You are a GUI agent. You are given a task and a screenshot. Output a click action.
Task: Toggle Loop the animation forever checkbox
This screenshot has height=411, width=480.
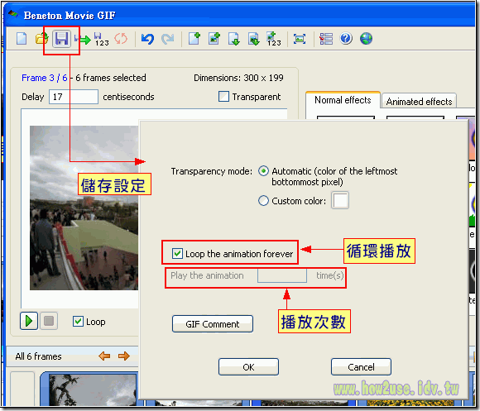coord(178,254)
